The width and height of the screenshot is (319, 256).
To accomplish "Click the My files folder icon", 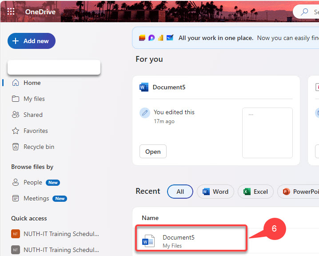I will (x=16, y=99).
